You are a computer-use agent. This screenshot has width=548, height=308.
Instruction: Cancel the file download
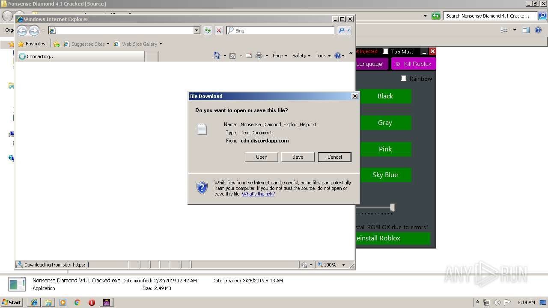tap(335, 157)
